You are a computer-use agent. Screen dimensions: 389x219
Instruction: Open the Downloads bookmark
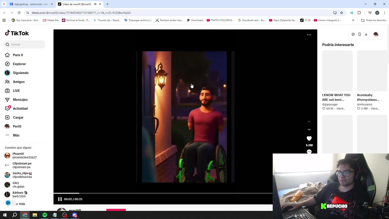[x=195, y=20]
